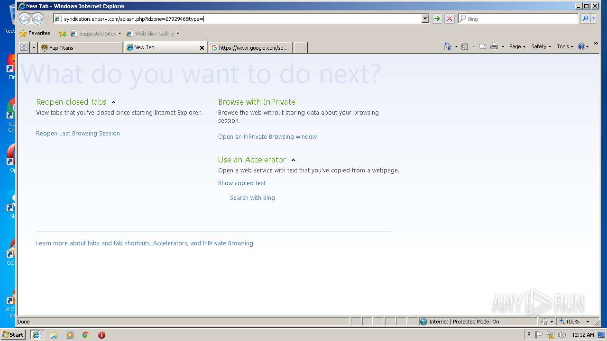Switch to the Fap Titans tab
The image size is (607, 341).
pyautogui.click(x=80, y=47)
